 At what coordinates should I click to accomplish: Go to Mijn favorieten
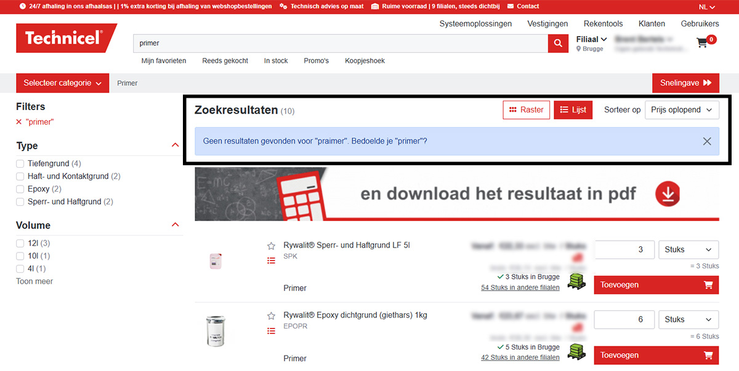[x=164, y=61]
